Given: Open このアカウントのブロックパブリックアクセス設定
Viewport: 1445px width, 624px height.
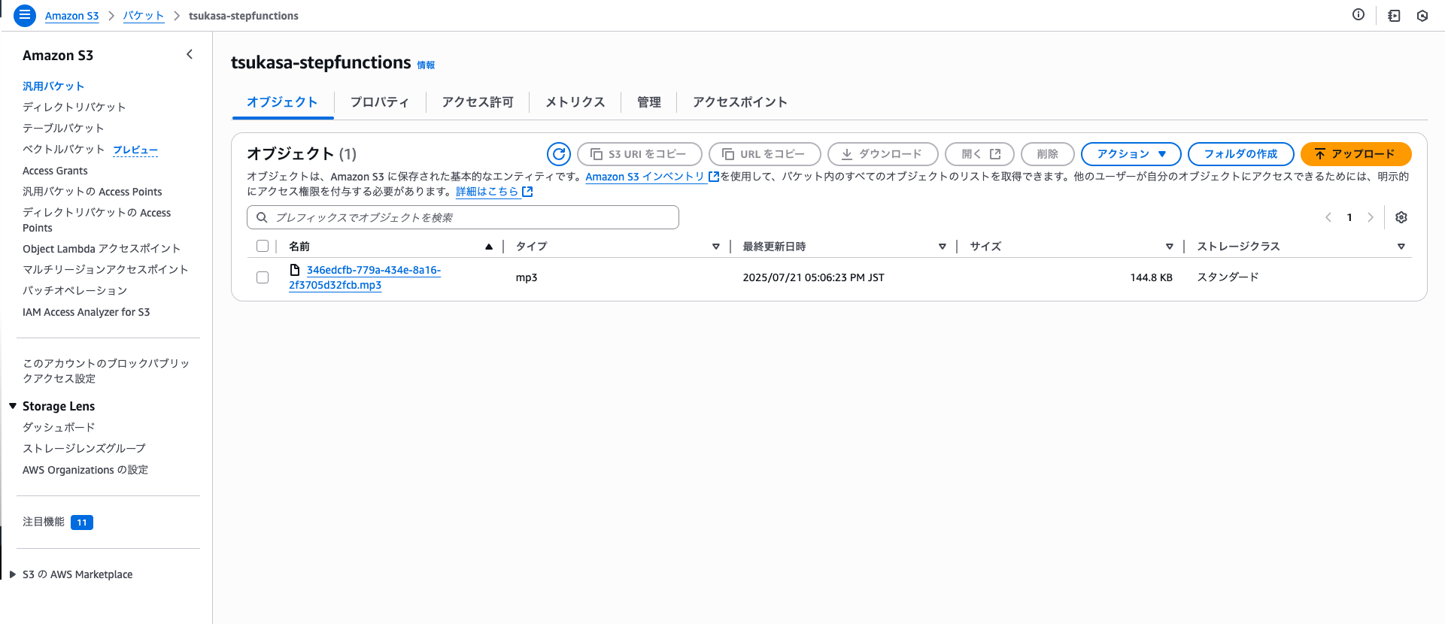Looking at the screenshot, I should tap(106, 371).
